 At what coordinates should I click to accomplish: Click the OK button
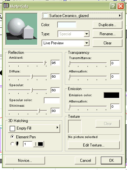[x=111, y=161]
